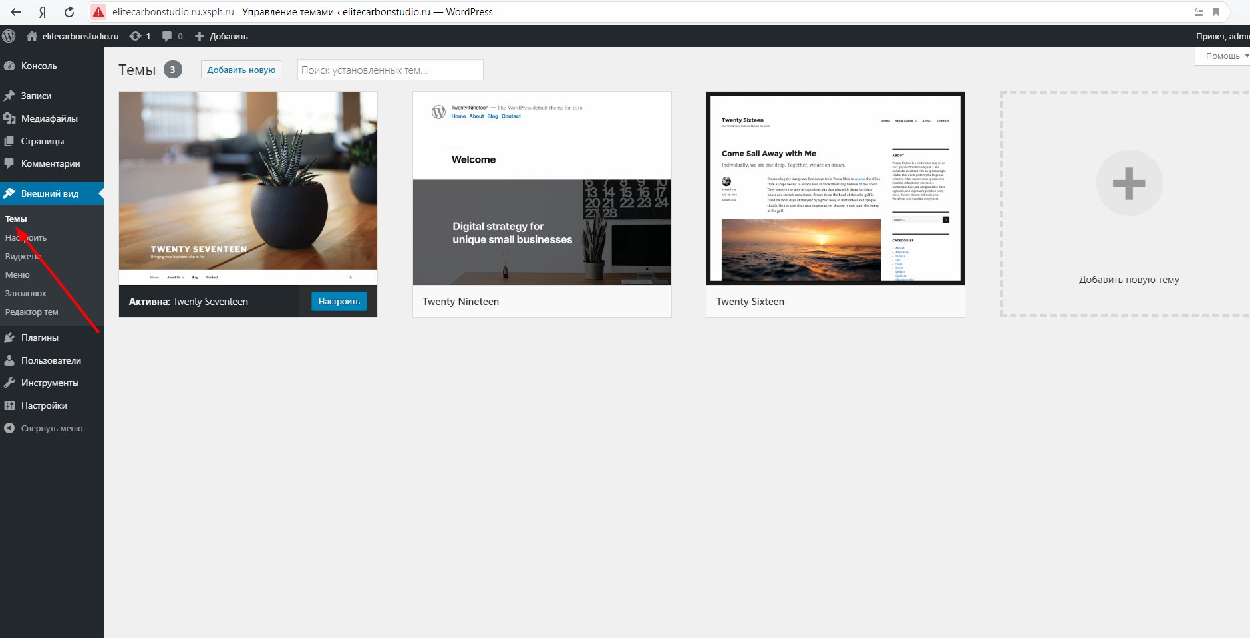Click the WordPress logo in admin bar
The width and height of the screenshot is (1250, 638).
coord(9,36)
